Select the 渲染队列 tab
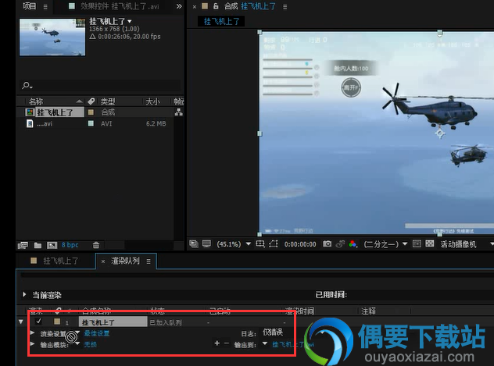The height and width of the screenshot is (366, 494). [125, 261]
